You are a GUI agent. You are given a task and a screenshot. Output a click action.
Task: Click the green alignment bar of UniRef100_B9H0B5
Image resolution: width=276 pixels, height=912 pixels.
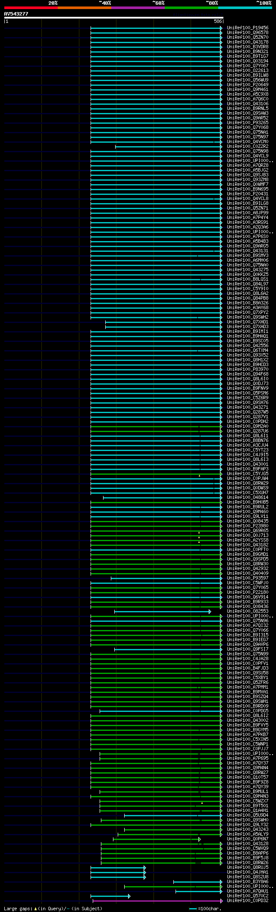tap(157, 502)
